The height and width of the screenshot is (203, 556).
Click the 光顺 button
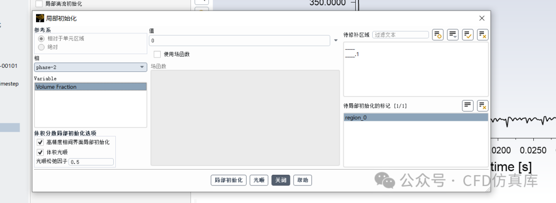[259, 180]
